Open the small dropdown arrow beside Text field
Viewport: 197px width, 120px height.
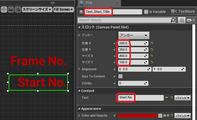coord(167,98)
